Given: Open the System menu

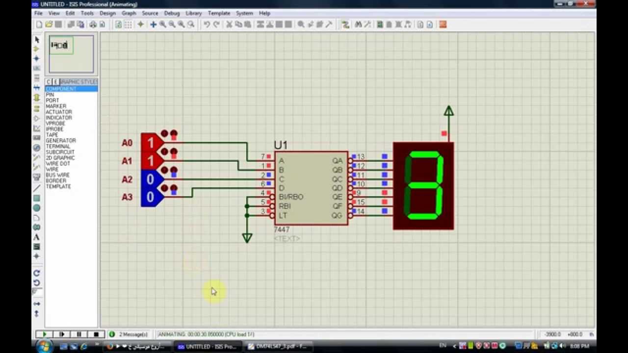Looking at the screenshot, I should coord(244,13).
